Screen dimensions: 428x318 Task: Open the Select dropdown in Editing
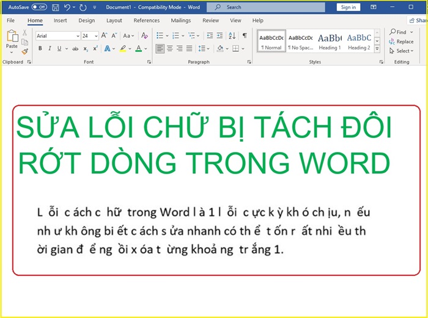pos(401,51)
